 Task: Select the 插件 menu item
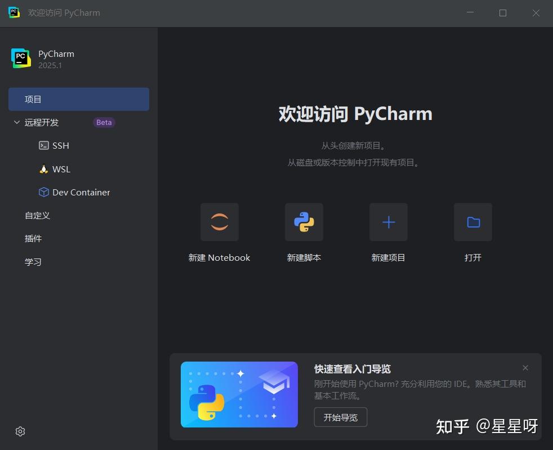34,238
